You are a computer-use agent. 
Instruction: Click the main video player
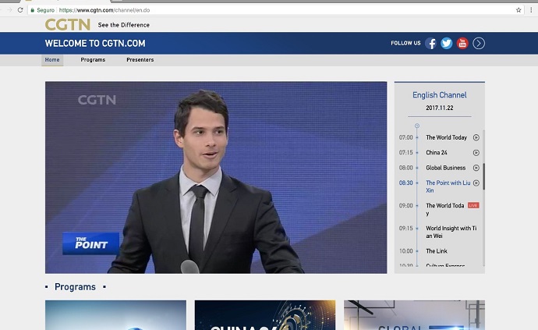pos(216,177)
